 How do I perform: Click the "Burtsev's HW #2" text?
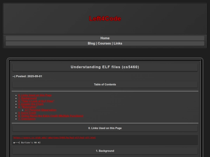[31, 143]
